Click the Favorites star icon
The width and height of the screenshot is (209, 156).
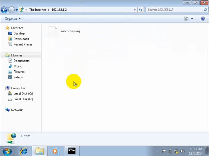(7, 28)
